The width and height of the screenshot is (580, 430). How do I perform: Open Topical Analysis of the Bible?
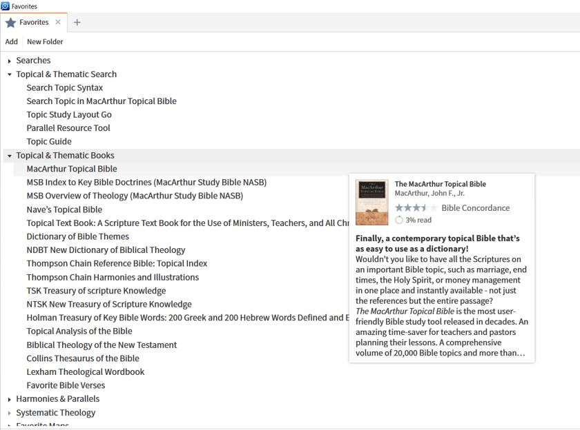[x=79, y=331]
